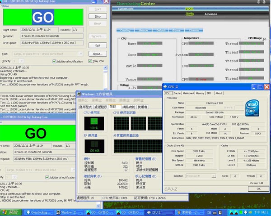Click the 開始 Start button

[11, 212]
